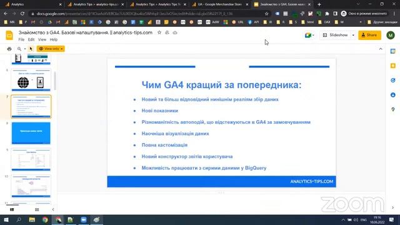Open the View only mode dropdown
This screenshot has width=400, height=225.
(x=51, y=49)
